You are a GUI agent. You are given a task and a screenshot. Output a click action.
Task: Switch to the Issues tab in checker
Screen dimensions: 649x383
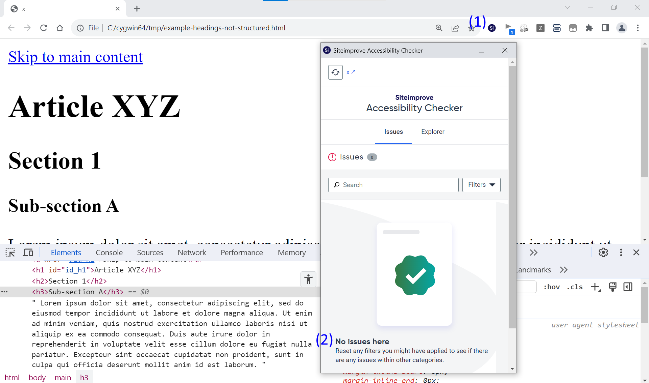point(393,132)
